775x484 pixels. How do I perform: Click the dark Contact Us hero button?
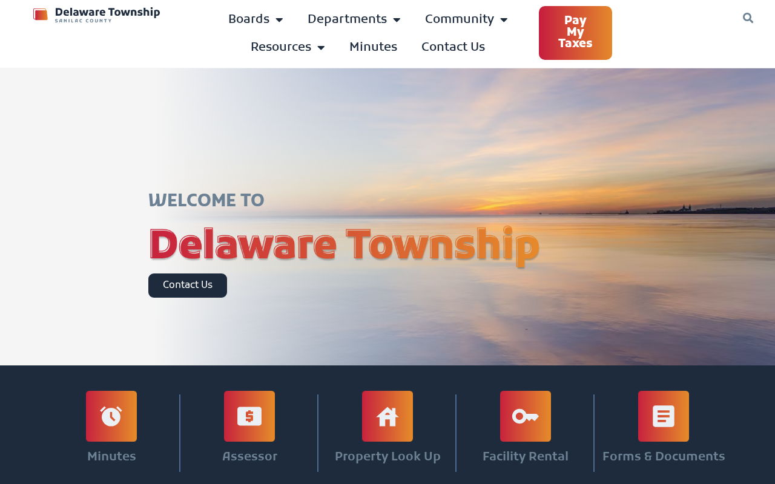pos(188,286)
